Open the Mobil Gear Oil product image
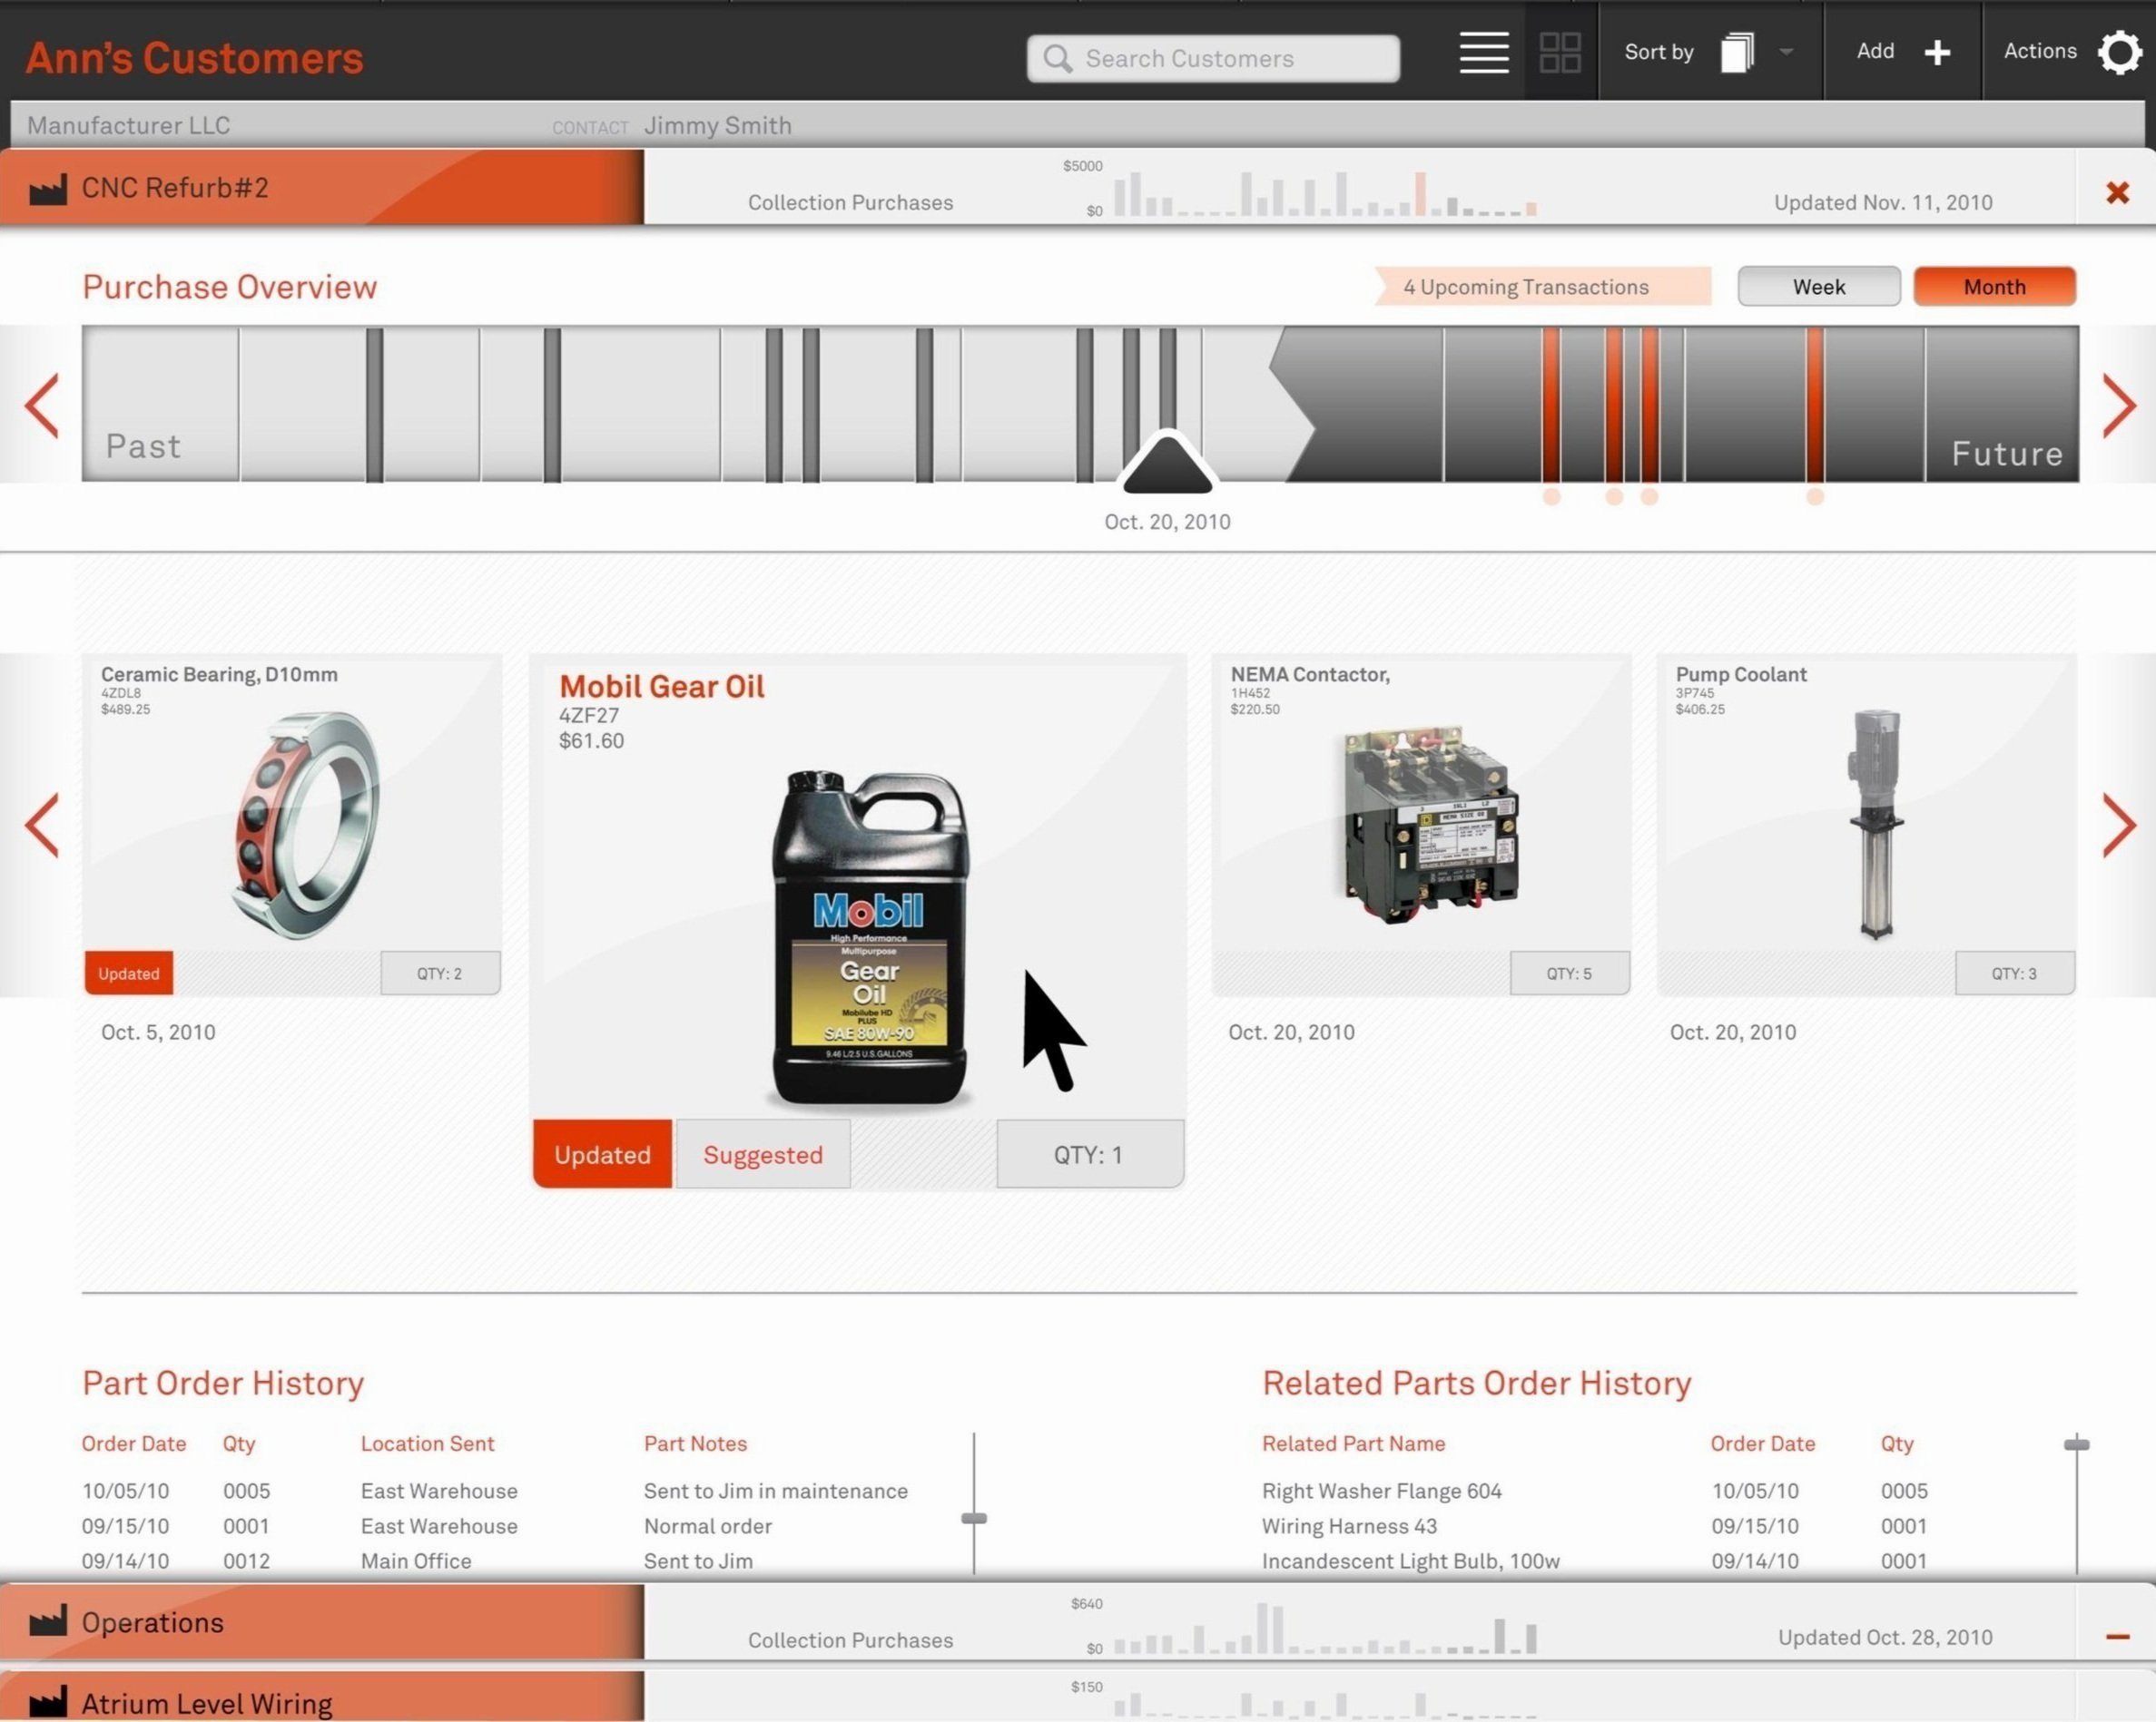This screenshot has height=1722, width=2156. point(868,937)
